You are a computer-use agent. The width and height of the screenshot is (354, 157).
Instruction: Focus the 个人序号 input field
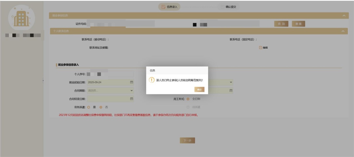point(110,74)
